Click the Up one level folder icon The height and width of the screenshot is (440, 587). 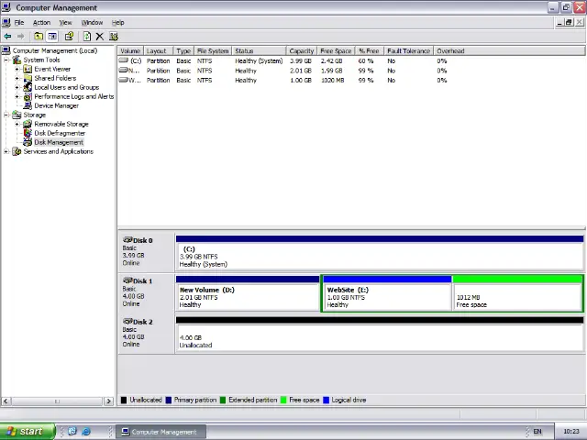pos(39,37)
